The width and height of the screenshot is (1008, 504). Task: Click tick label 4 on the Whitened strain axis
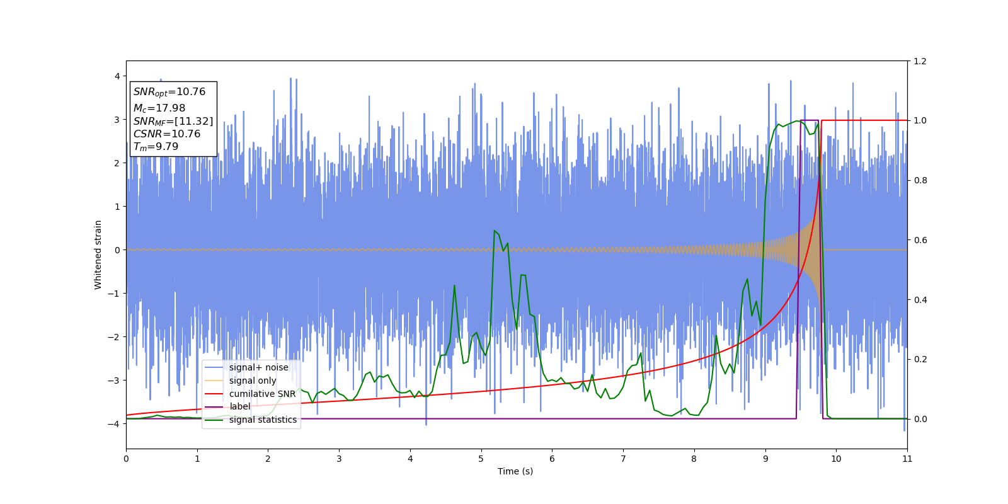click(117, 76)
